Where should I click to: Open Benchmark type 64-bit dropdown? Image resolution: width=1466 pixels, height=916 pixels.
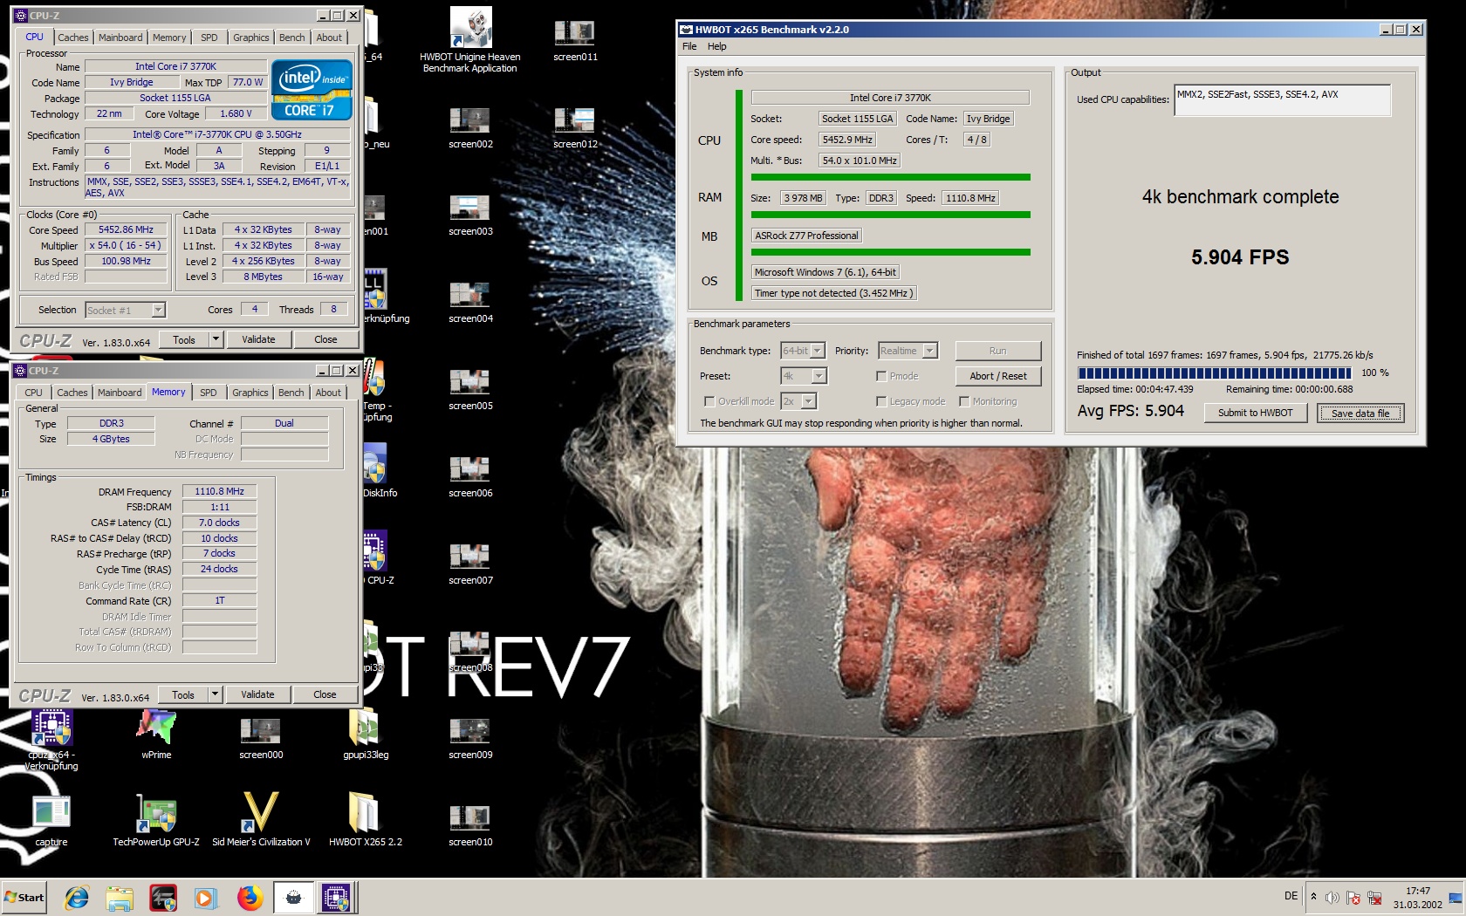[x=803, y=351]
